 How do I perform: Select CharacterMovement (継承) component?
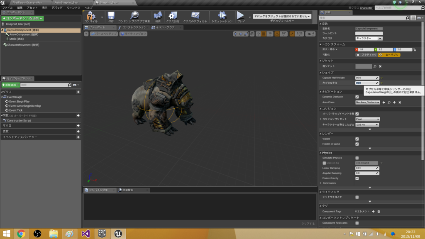[23, 45]
